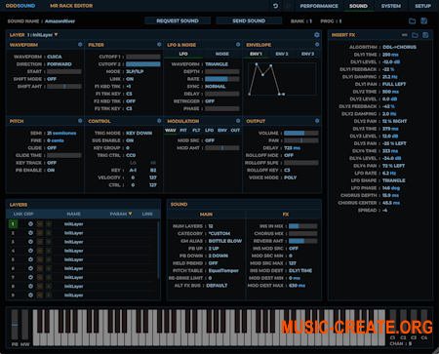Open the MODULATION section gear icon
Viewport: 439px width, 354px height.
click(238, 121)
